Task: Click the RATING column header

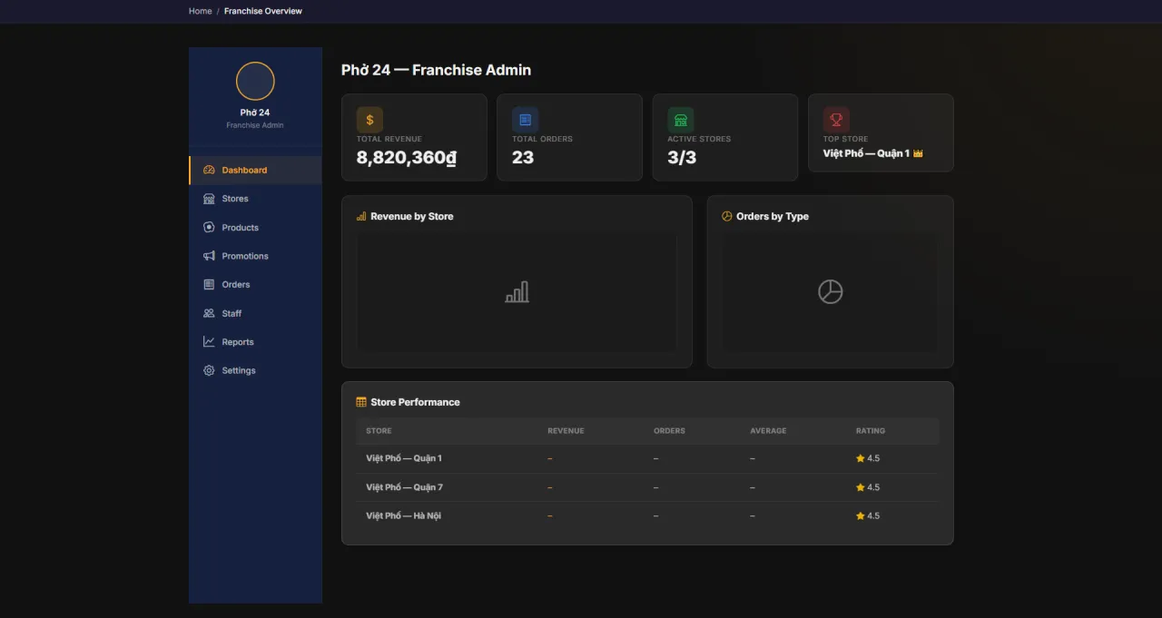Action: (x=871, y=431)
